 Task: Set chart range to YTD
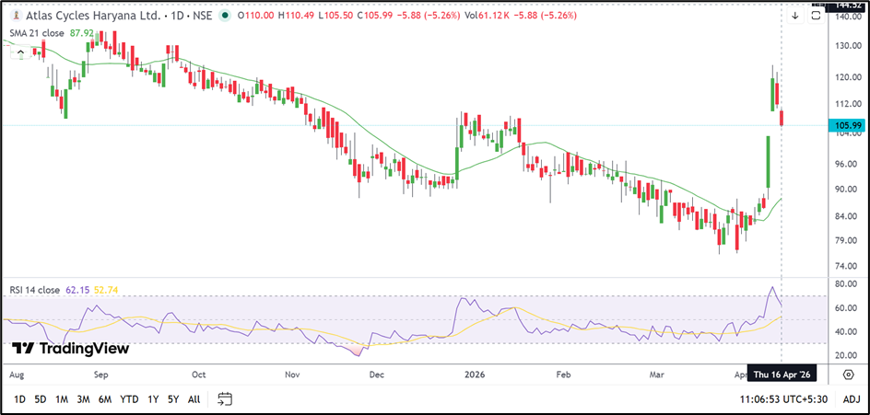click(129, 398)
